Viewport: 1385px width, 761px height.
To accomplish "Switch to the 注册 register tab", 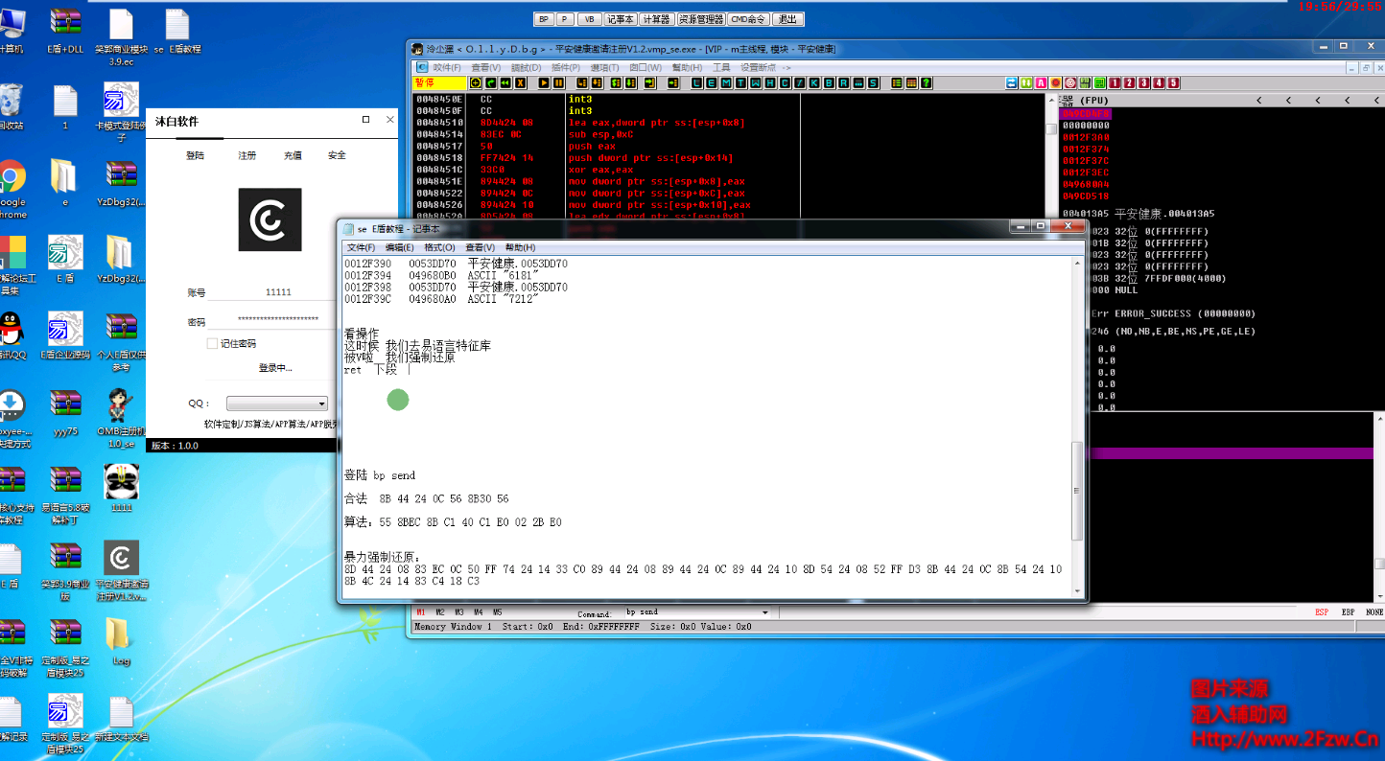I will 247,155.
